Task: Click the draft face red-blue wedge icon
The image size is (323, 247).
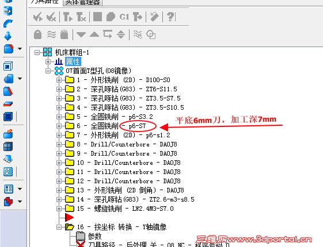Action: point(8,91)
